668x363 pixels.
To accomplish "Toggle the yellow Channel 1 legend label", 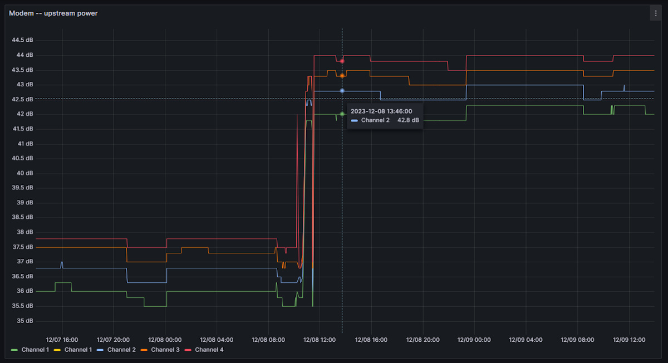I will point(78,350).
